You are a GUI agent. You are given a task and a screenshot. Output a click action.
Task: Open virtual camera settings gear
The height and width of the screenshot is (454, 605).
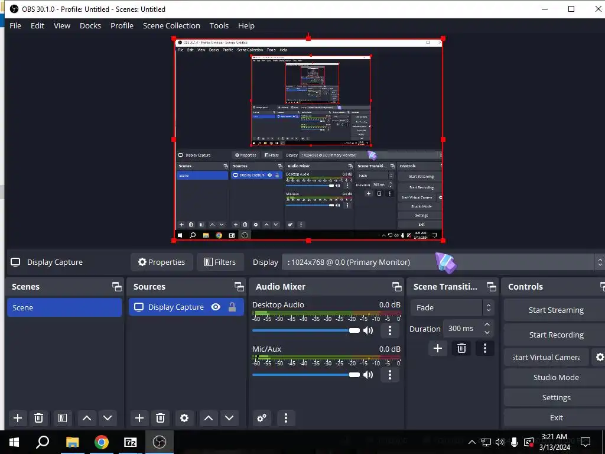tap(600, 357)
